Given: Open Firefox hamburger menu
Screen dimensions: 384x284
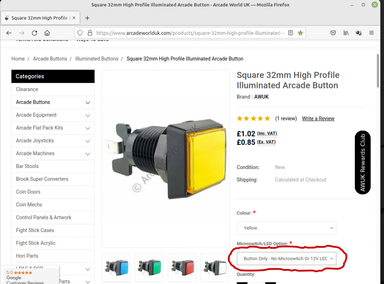Looking at the screenshot, I should [x=371, y=33].
